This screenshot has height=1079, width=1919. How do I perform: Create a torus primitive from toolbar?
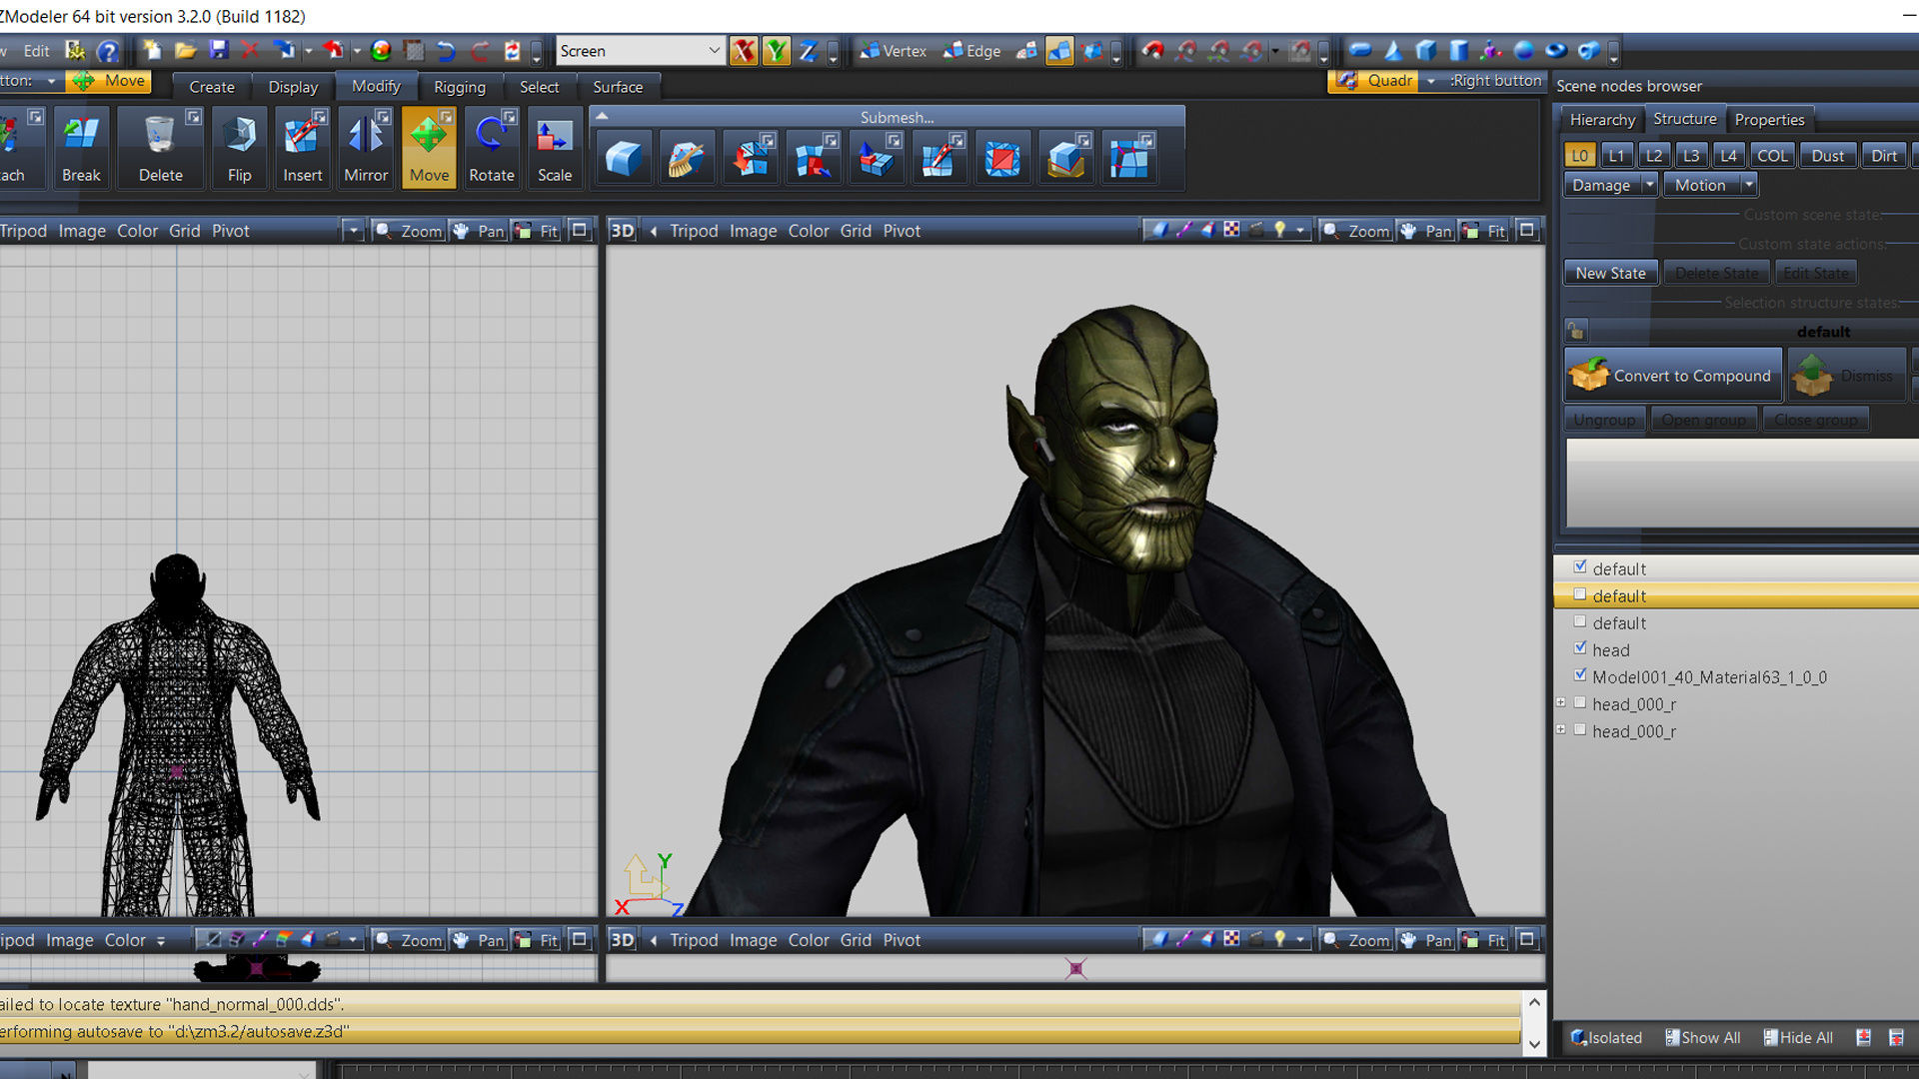pos(1556,50)
